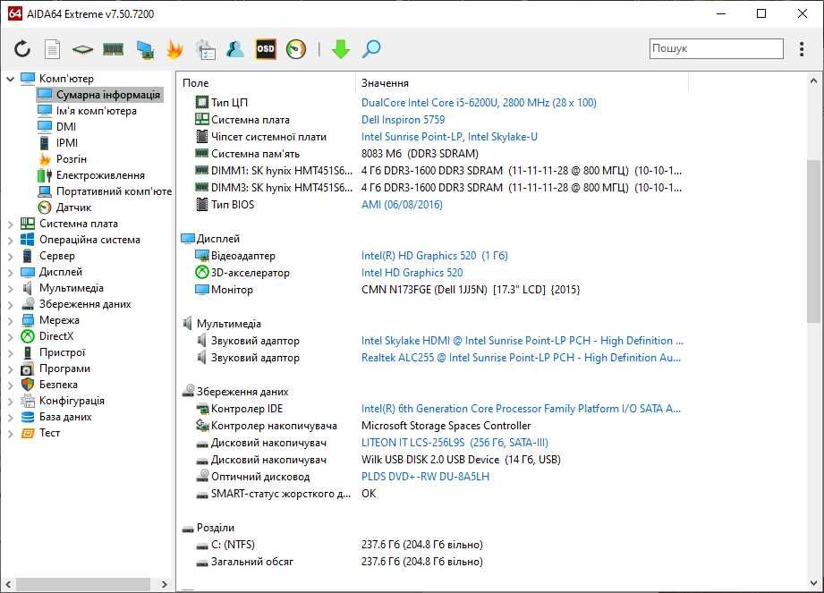Image resolution: width=824 pixels, height=593 pixels.
Task: Expand the Дисплей tree node
Action: (x=10, y=273)
